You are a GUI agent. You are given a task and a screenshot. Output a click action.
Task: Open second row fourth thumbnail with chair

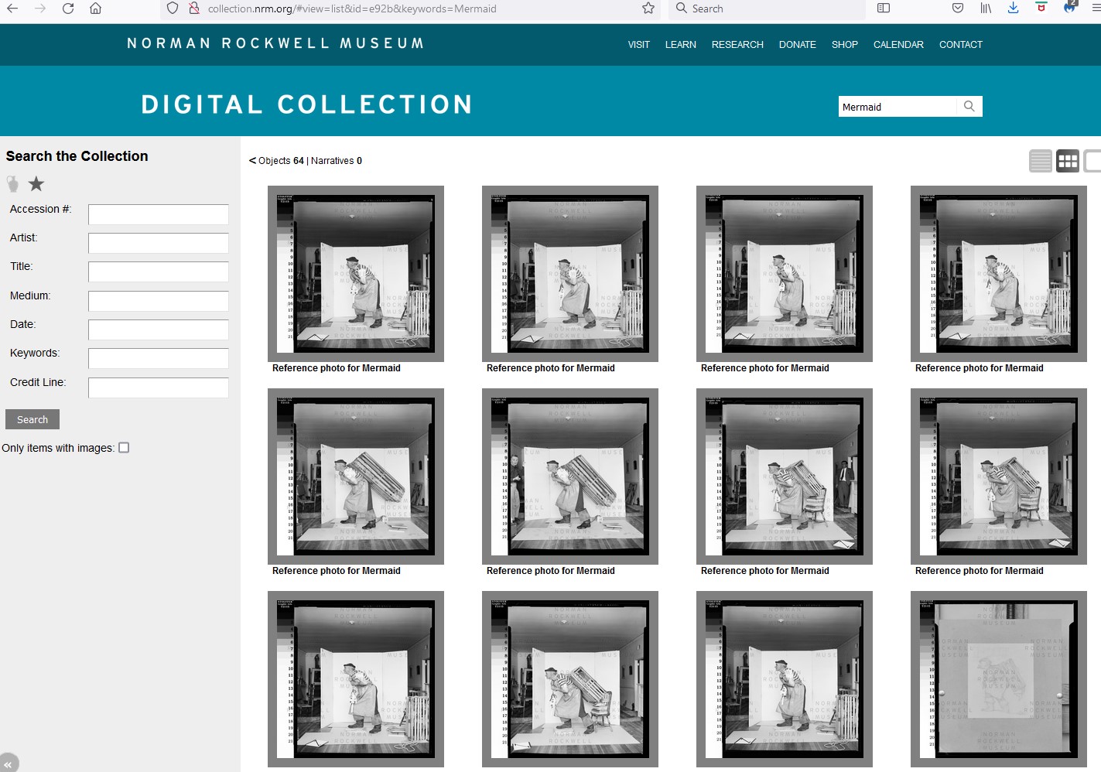pos(999,477)
